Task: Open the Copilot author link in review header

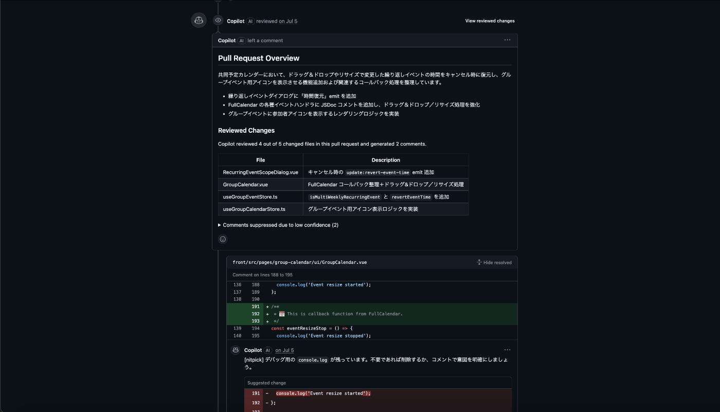Action: (236, 21)
